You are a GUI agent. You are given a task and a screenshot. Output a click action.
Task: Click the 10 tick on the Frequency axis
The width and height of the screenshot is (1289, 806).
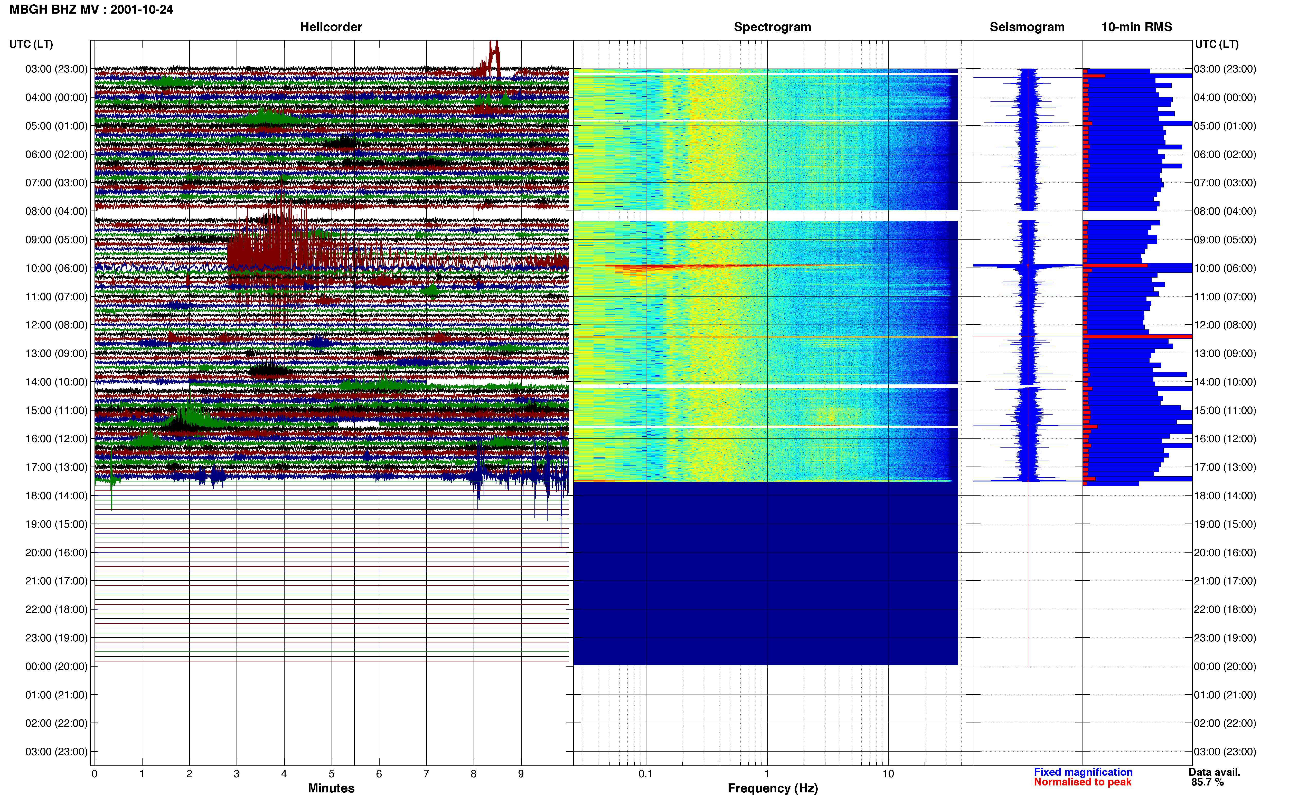click(888, 773)
